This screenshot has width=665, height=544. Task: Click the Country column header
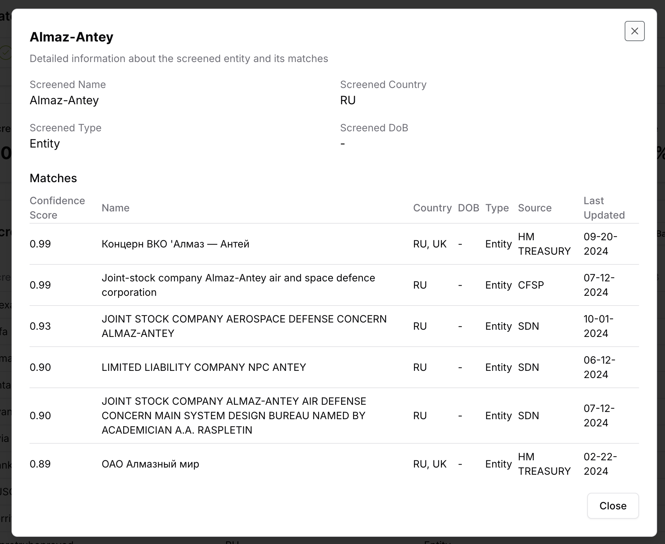[432, 208]
